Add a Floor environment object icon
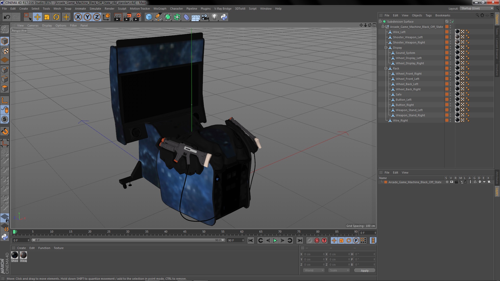 pos(196,17)
